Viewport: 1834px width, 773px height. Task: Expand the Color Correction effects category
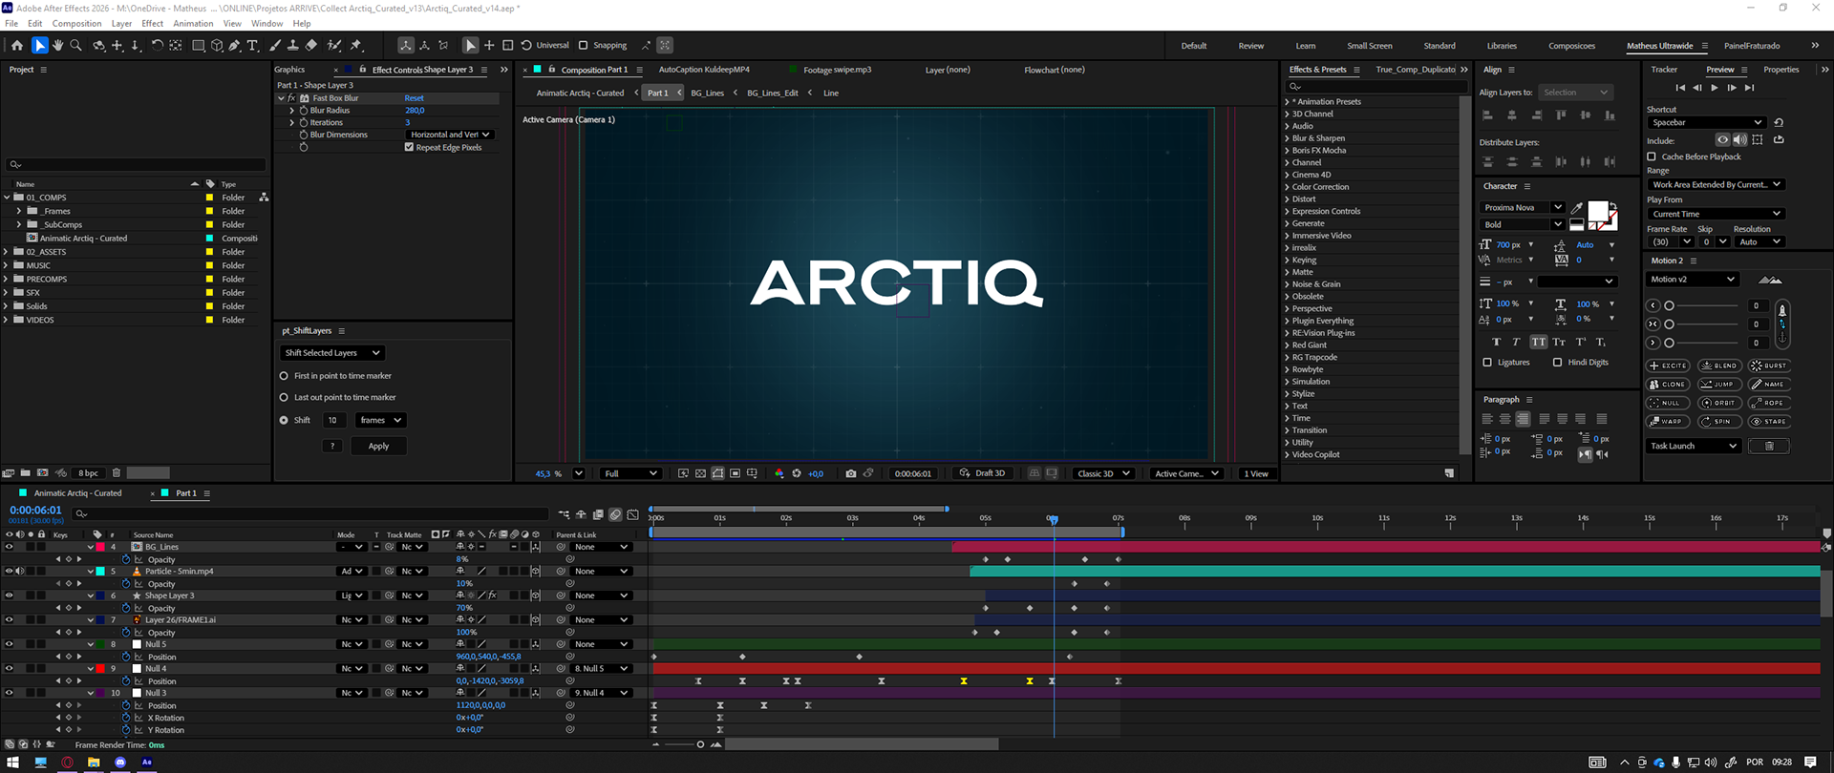point(1288,187)
